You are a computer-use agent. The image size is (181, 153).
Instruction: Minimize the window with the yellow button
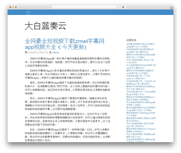point(13,7)
